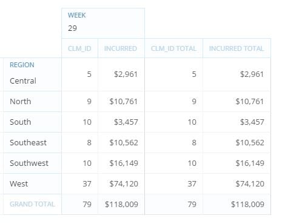Click Southeast's CLM_ID total of 8
This screenshot has height=224, width=282.
(194, 143)
